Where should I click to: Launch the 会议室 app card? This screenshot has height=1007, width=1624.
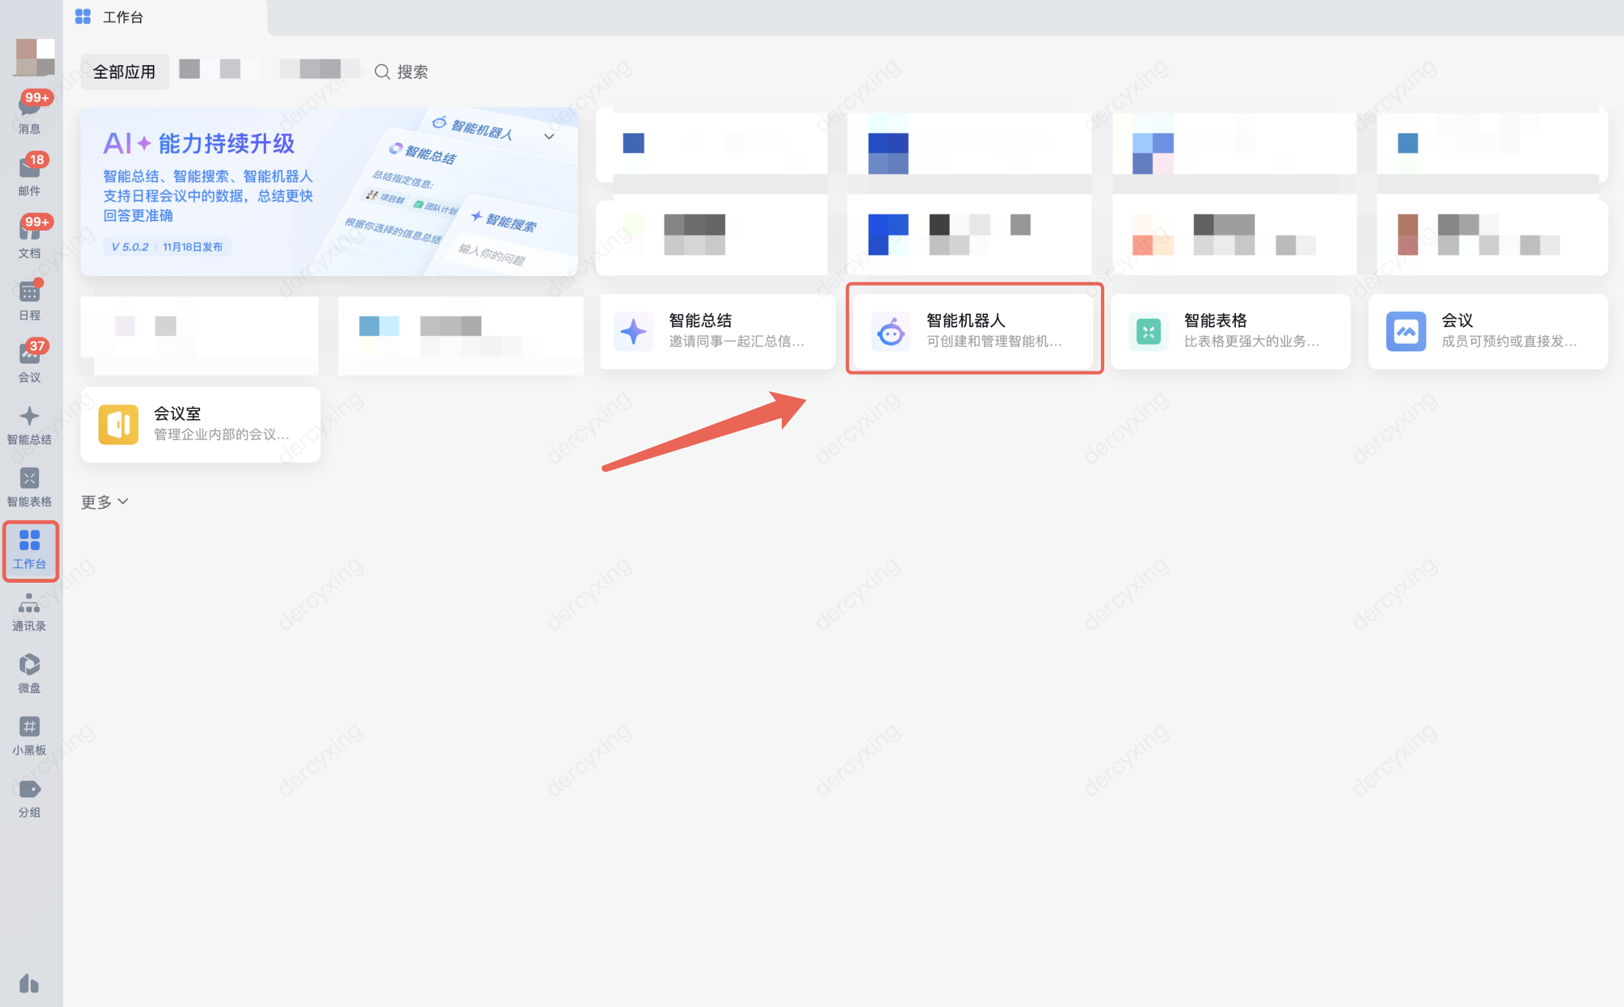click(200, 424)
